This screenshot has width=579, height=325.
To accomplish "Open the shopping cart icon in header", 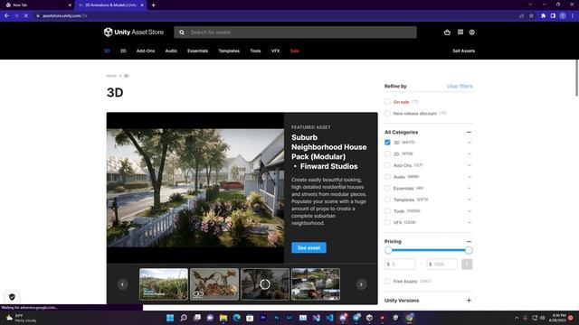I will click(x=447, y=32).
